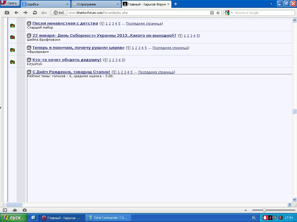Click folder status icon for Кто-то хочет row
The image size is (297, 222).
point(12,62)
